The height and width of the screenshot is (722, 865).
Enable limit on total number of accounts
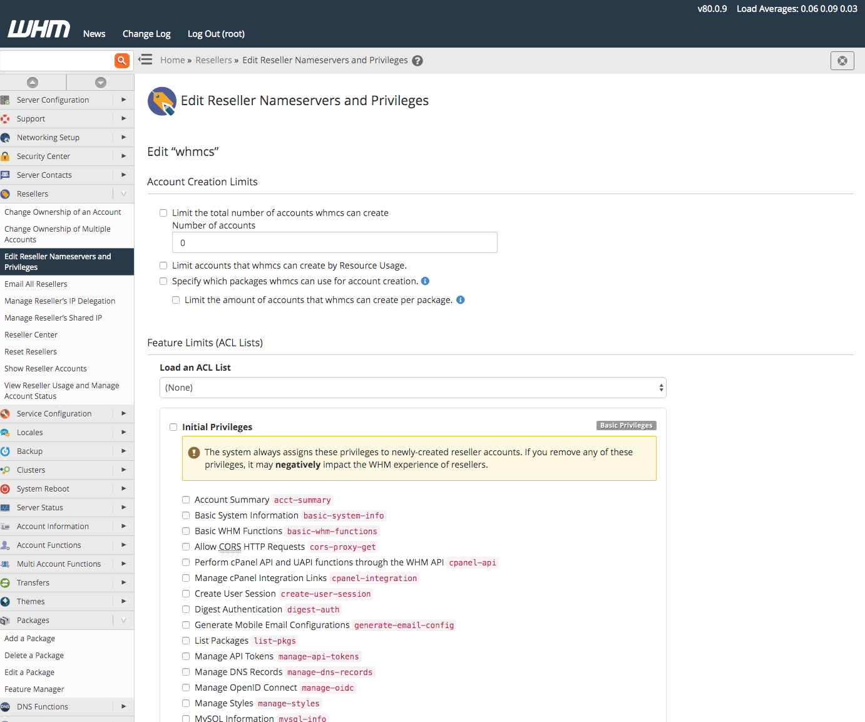click(x=163, y=213)
